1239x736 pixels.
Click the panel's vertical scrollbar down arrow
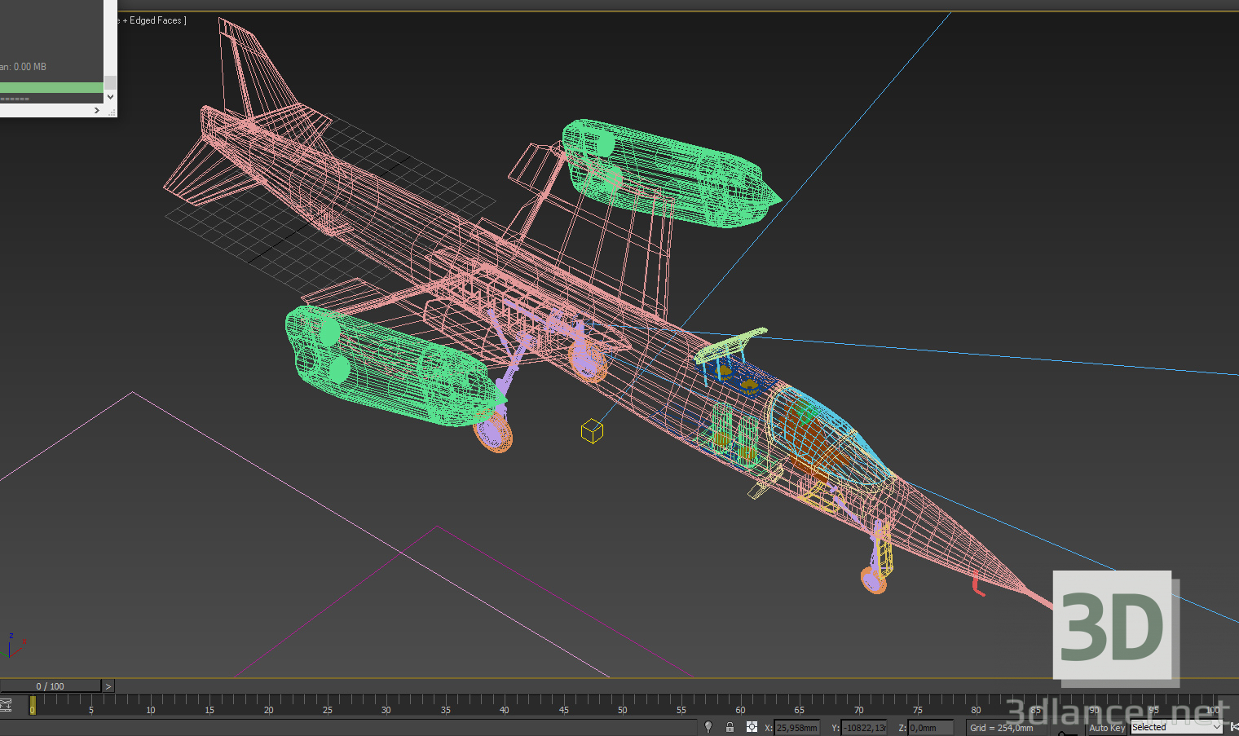pos(111,97)
